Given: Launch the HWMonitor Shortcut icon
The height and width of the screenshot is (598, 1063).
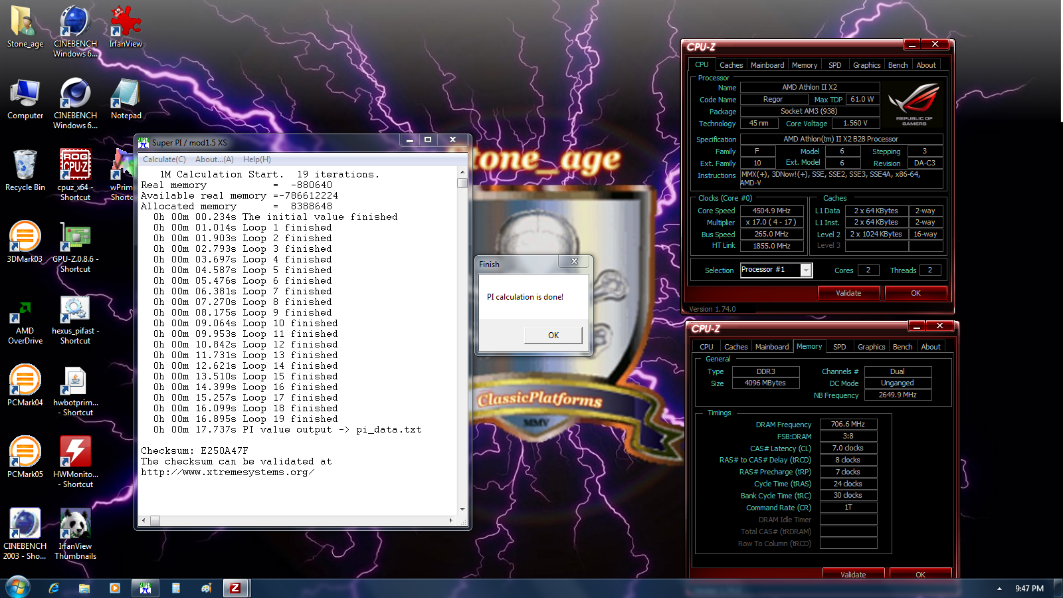Looking at the screenshot, I should click(x=75, y=462).
